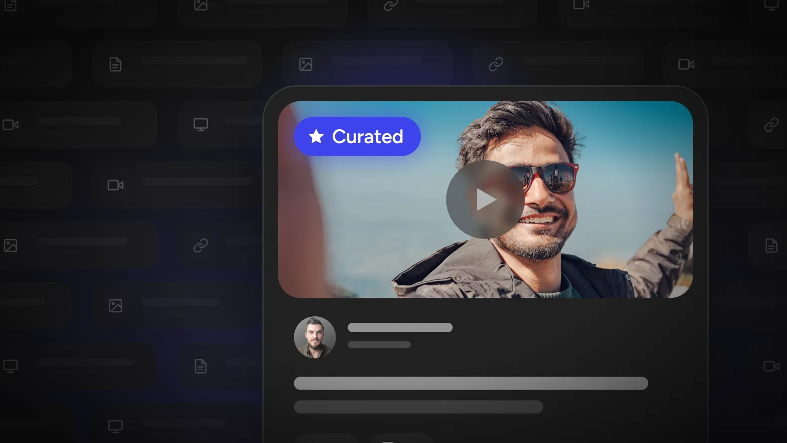
Task: Click the image icon above the Curated badge
Action: coord(306,64)
